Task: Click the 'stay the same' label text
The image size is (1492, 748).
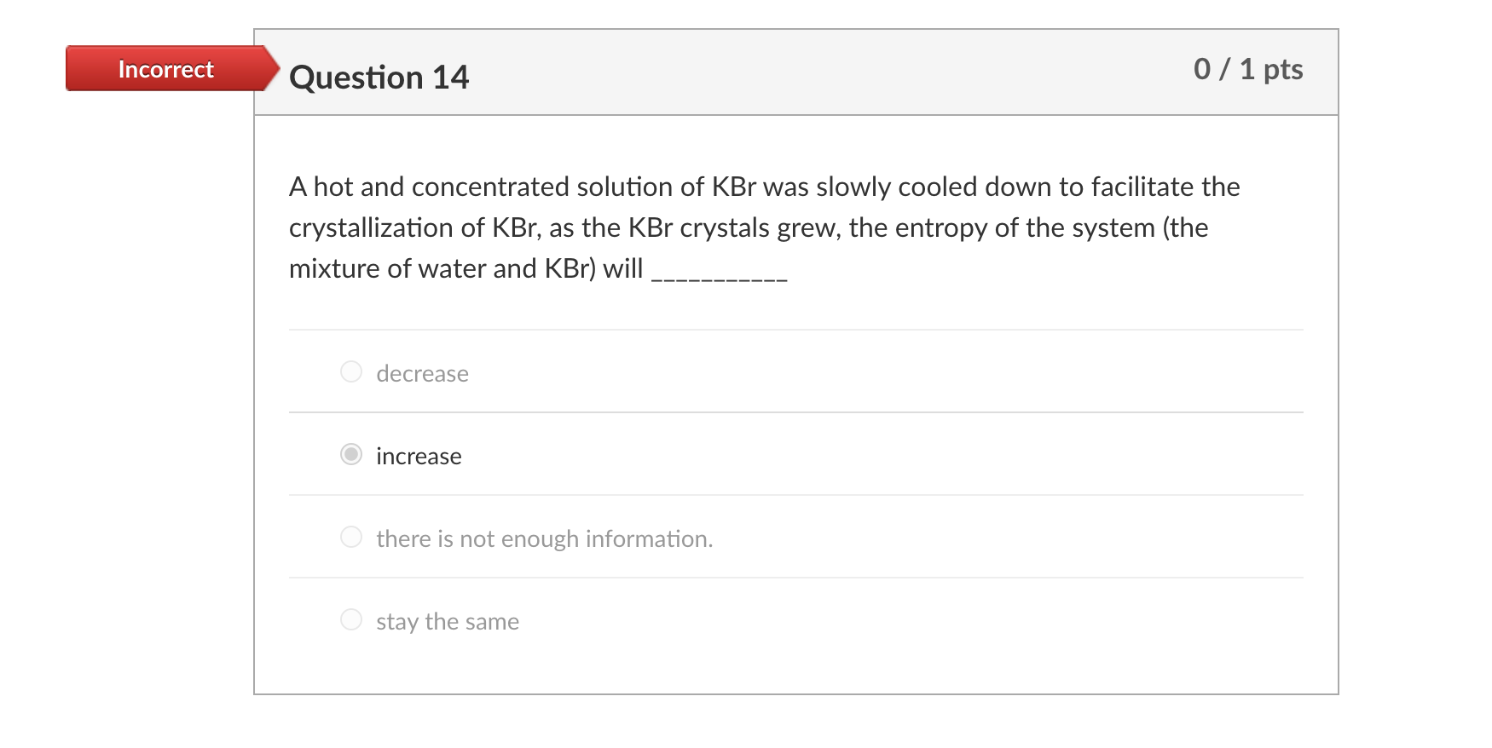Action: coord(448,621)
